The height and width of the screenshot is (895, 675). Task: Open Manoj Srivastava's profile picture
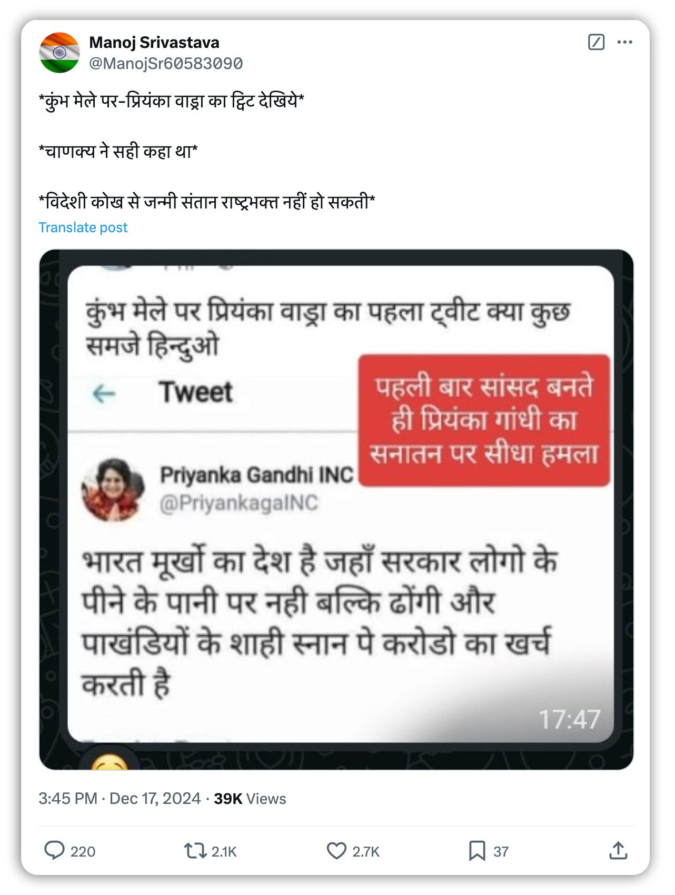pyautogui.click(x=59, y=53)
